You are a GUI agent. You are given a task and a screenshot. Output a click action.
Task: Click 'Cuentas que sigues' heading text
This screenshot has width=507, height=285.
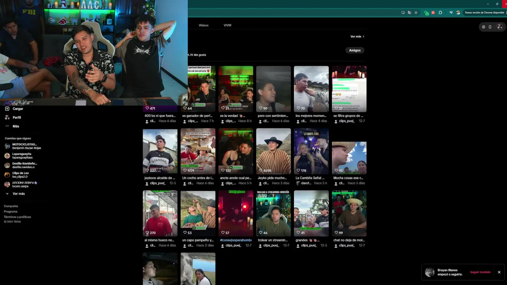point(18,139)
